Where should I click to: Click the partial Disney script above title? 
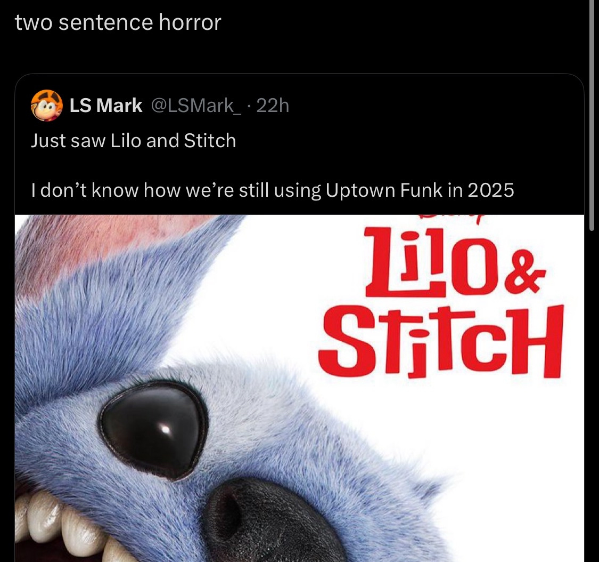(x=453, y=218)
